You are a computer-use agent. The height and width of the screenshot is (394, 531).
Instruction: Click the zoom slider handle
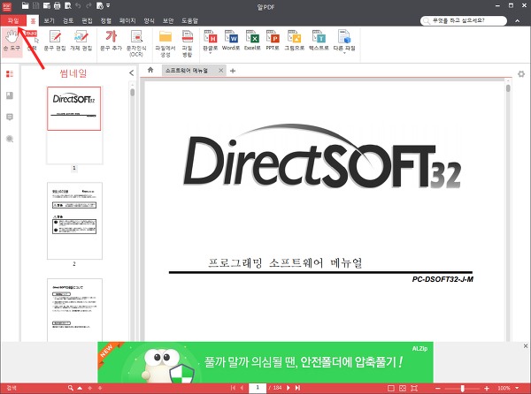coord(462,388)
